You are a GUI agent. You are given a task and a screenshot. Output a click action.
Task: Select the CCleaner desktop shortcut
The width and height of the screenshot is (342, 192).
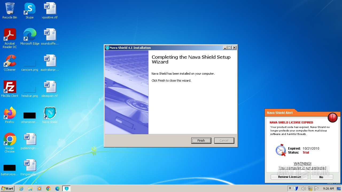tap(10, 63)
